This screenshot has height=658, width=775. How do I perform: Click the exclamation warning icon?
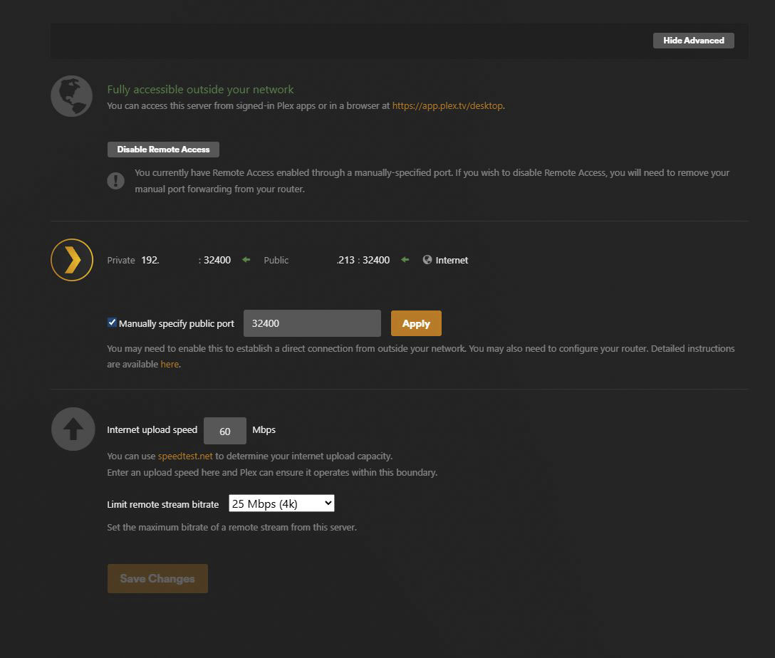point(115,181)
